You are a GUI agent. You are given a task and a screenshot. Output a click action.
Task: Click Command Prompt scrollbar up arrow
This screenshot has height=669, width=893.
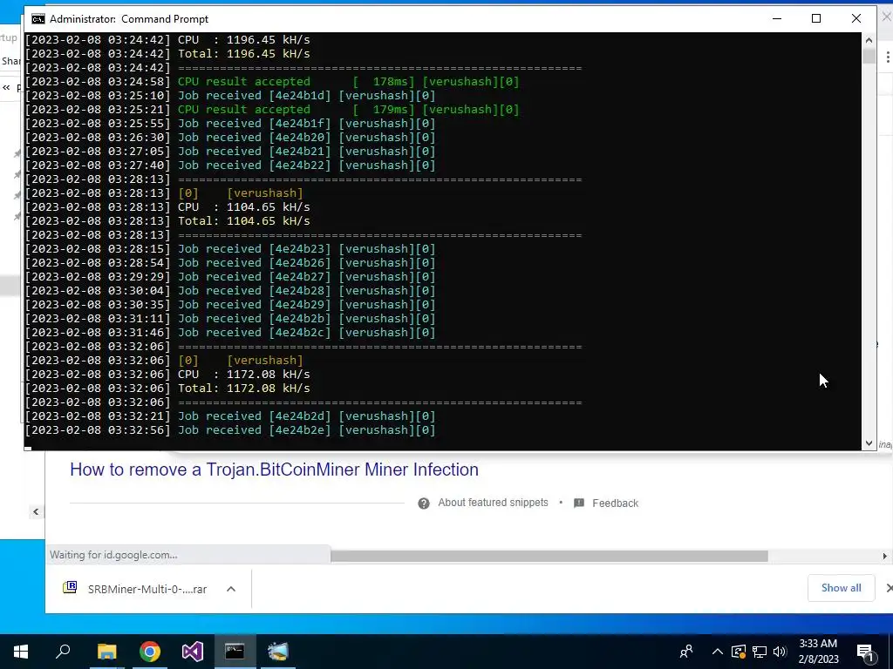[x=869, y=40]
